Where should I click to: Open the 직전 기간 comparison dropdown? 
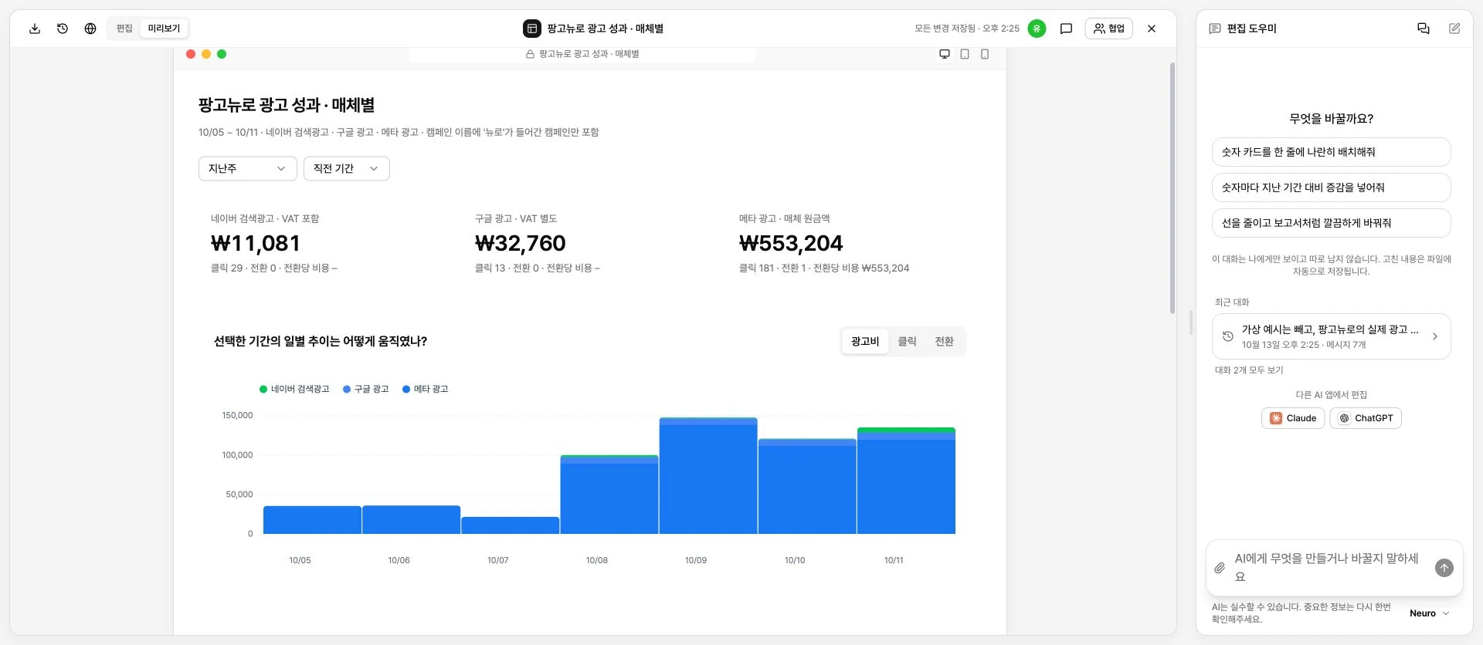(347, 169)
